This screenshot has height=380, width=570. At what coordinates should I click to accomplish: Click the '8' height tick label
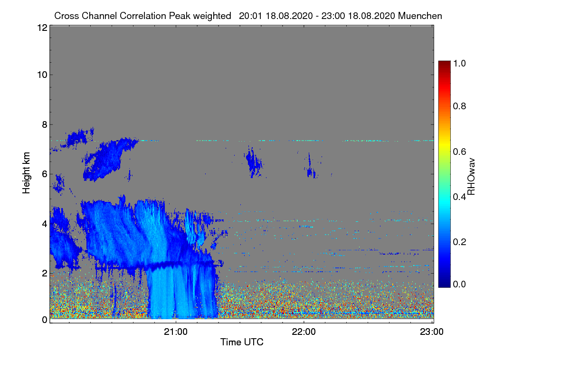coord(44,124)
